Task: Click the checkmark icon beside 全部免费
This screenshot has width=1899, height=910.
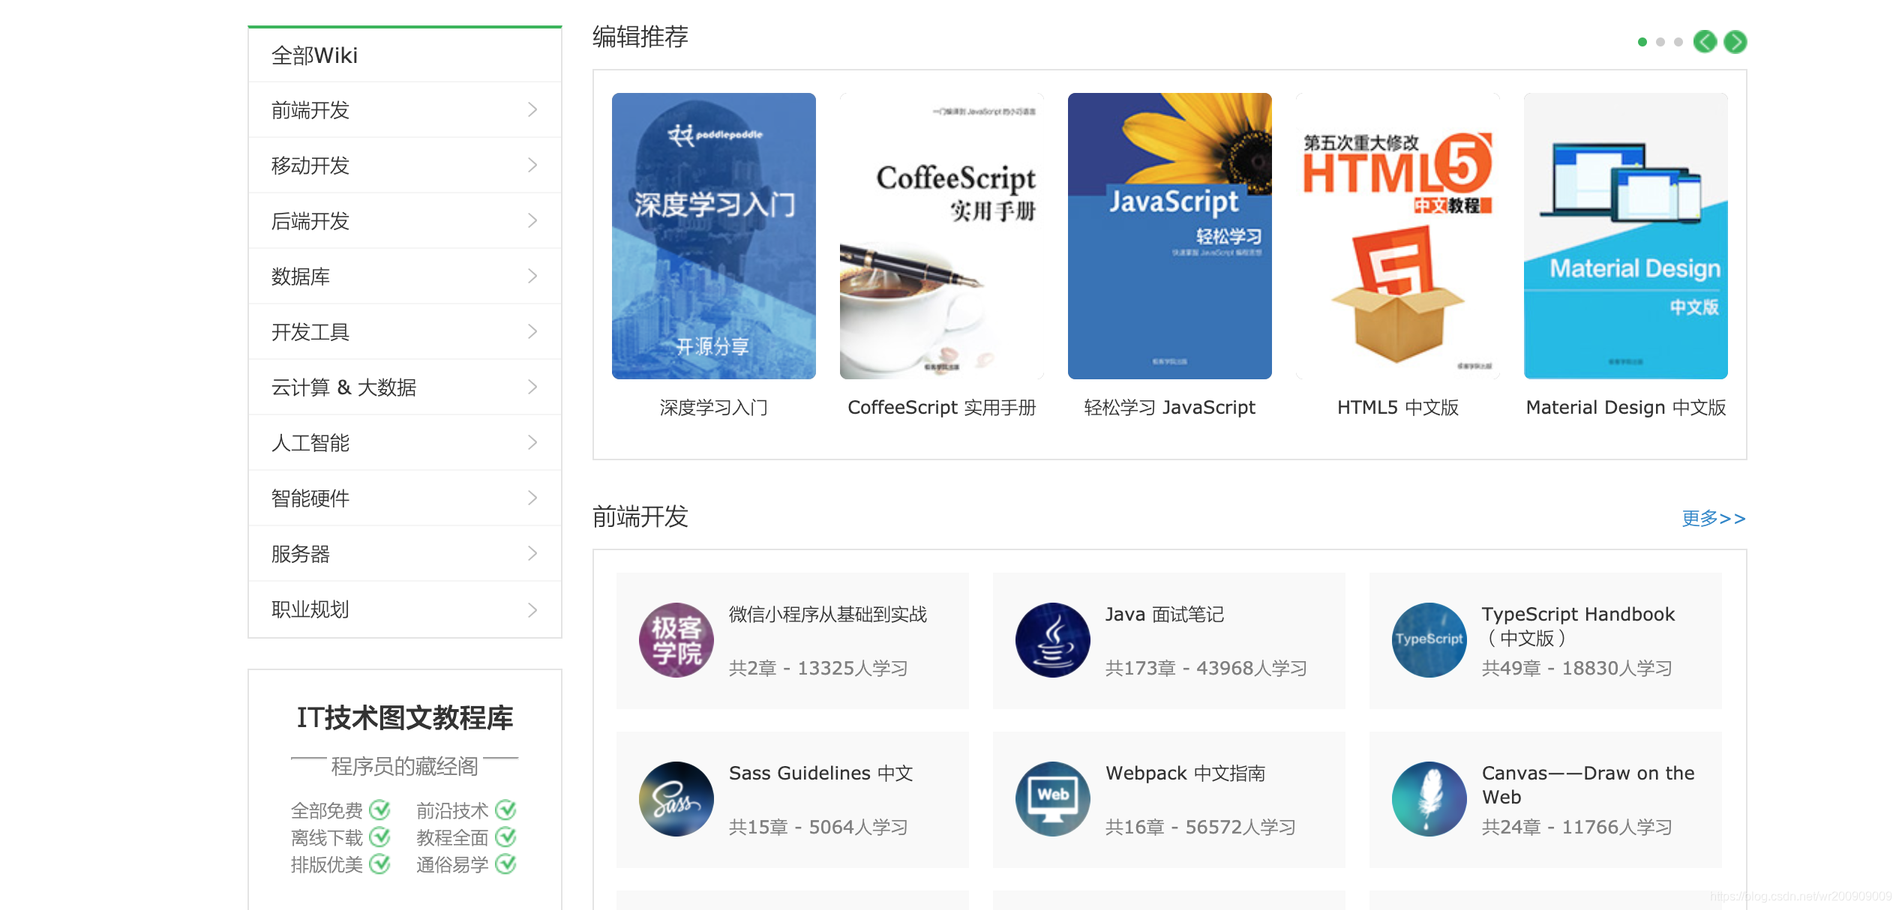Action: 380,810
